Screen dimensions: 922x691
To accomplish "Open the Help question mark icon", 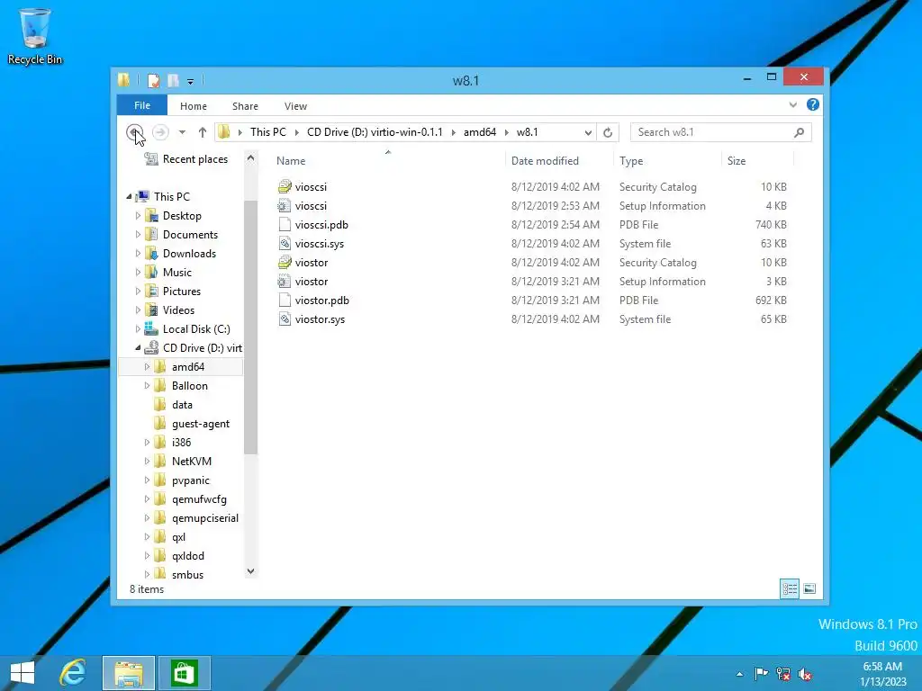I will (813, 104).
